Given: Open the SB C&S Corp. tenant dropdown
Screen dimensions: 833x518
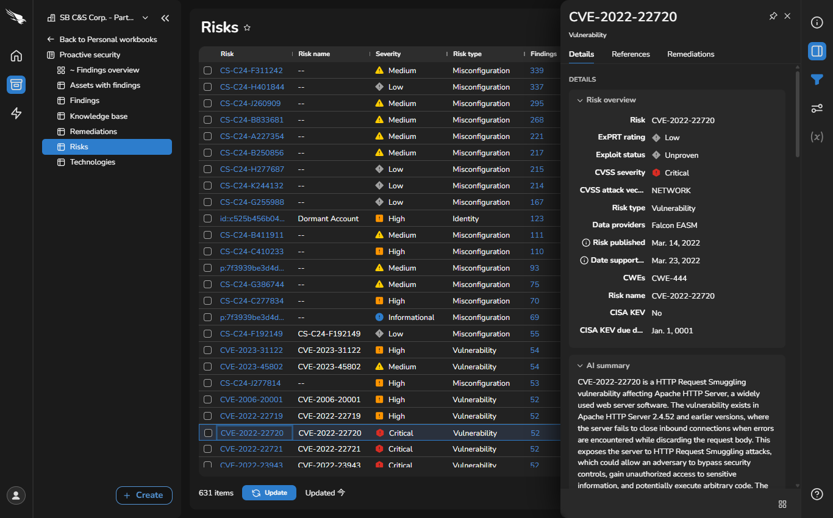Looking at the screenshot, I should tap(98, 18).
